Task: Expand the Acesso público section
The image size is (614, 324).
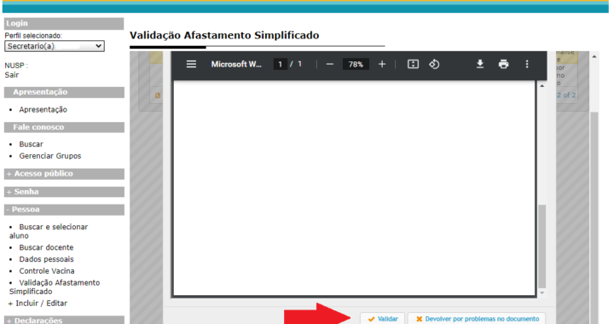Action: click(64, 174)
